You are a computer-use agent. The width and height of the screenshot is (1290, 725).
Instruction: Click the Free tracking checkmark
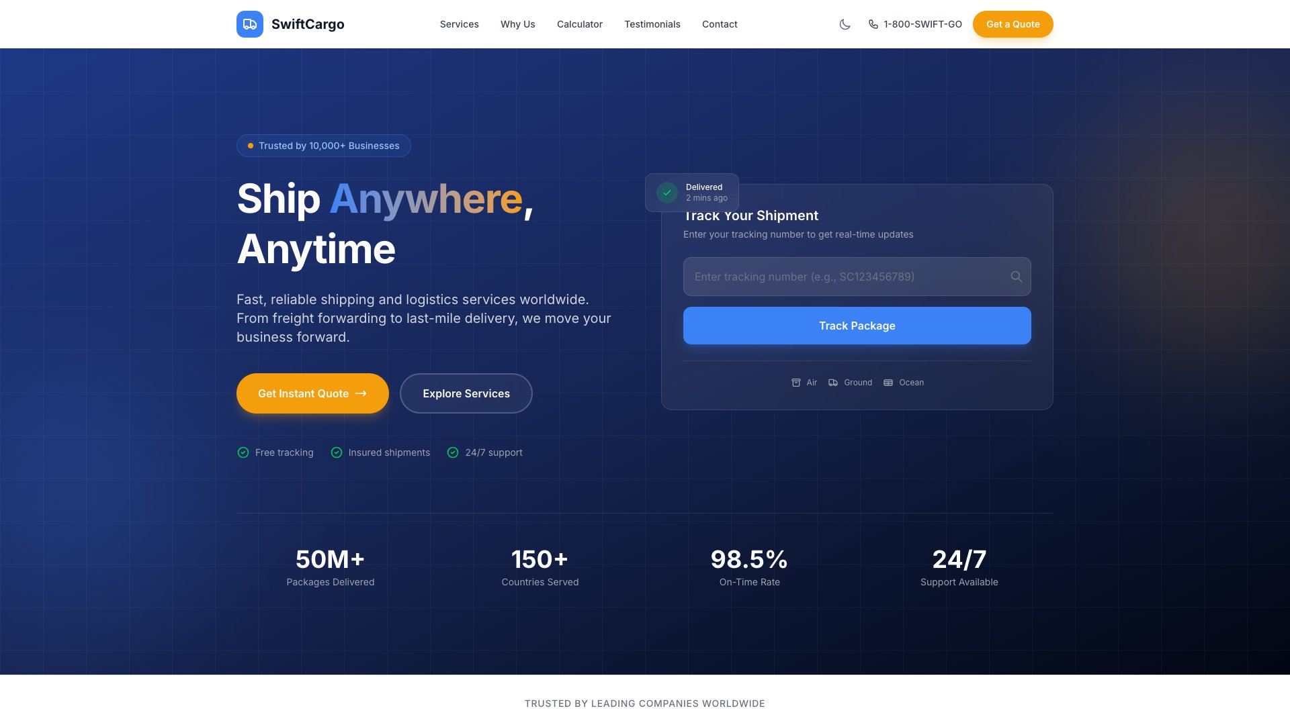coord(243,452)
